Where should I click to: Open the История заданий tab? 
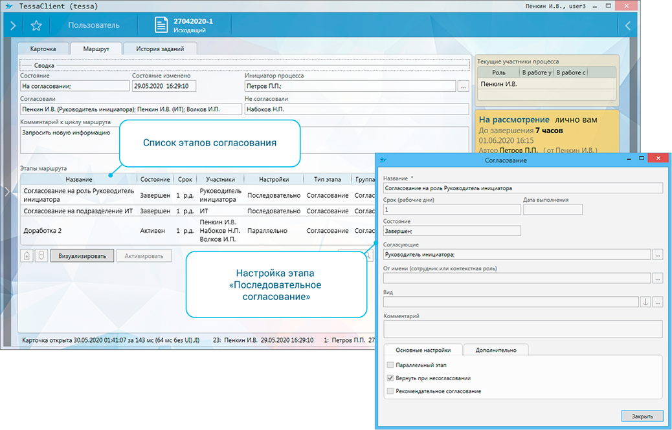[x=159, y=48]
